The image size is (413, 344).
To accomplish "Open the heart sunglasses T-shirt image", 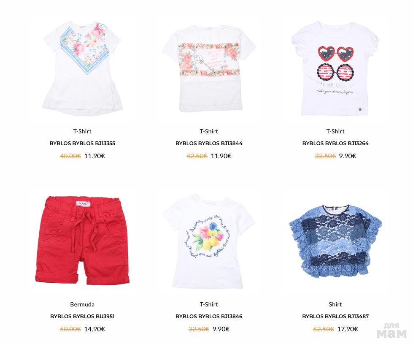I will pyautogui.click(x=335, y=68).
